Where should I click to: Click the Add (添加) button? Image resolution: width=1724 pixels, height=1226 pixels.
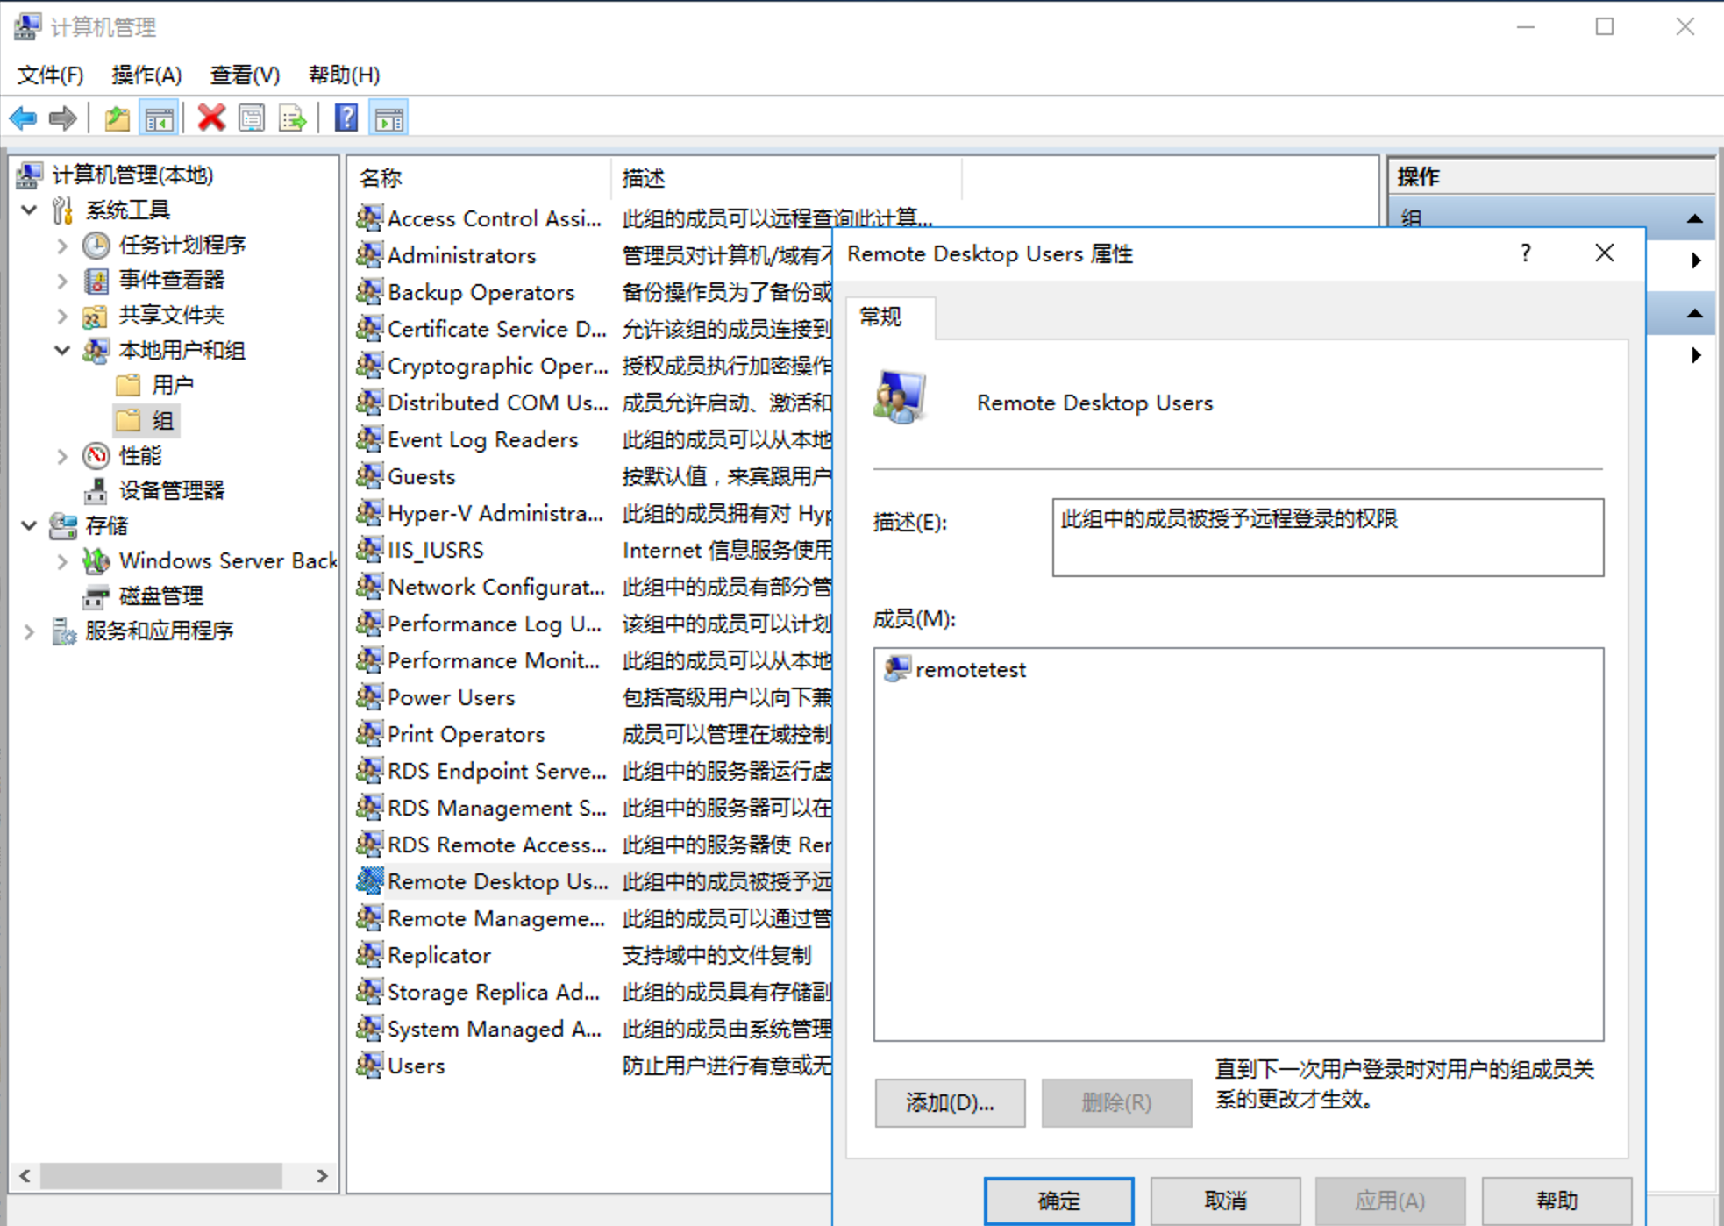tap(949, 1102)
